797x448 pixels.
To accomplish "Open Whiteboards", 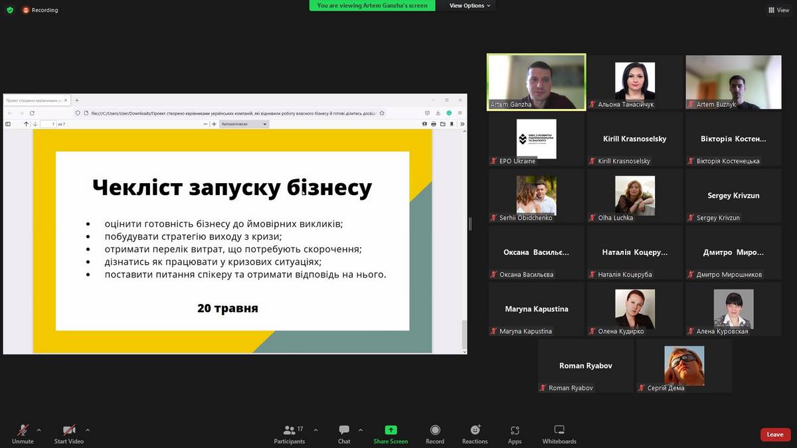I will [x=559, y=434].
